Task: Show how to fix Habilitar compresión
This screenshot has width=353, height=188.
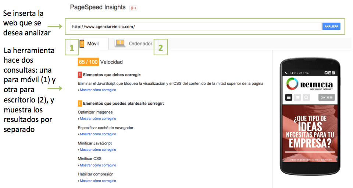Action: (x=98, y=181)
